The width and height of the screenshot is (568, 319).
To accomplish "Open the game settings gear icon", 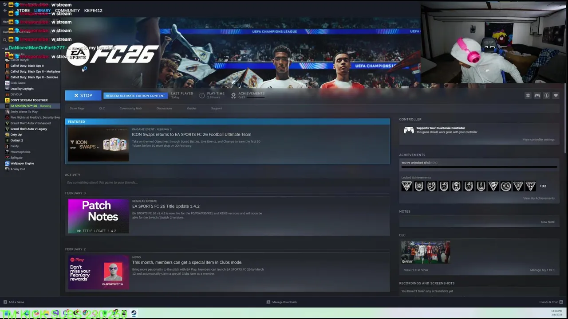I will [x=528, y=95].
